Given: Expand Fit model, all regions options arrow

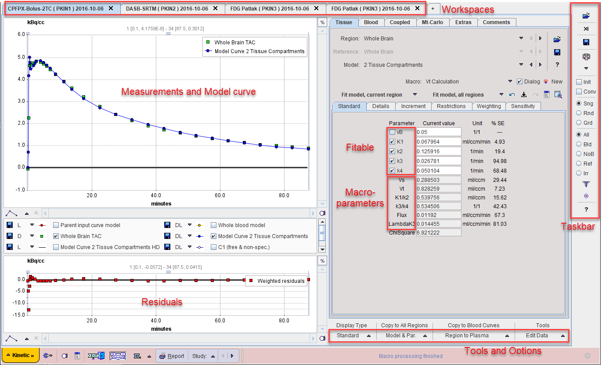Looking at the screenshot, I should (501, 95).
